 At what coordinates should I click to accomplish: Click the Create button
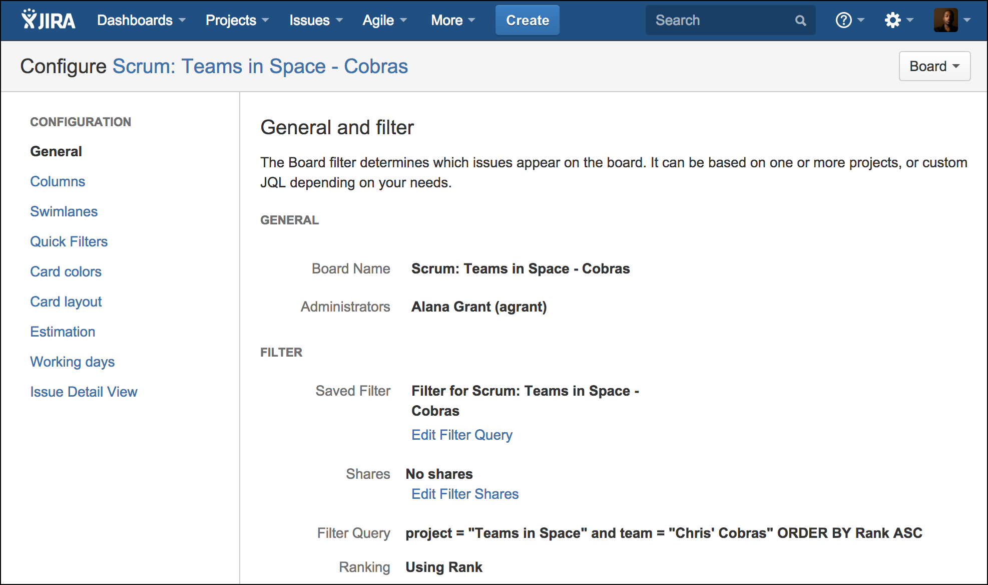[x=527, y=20]
